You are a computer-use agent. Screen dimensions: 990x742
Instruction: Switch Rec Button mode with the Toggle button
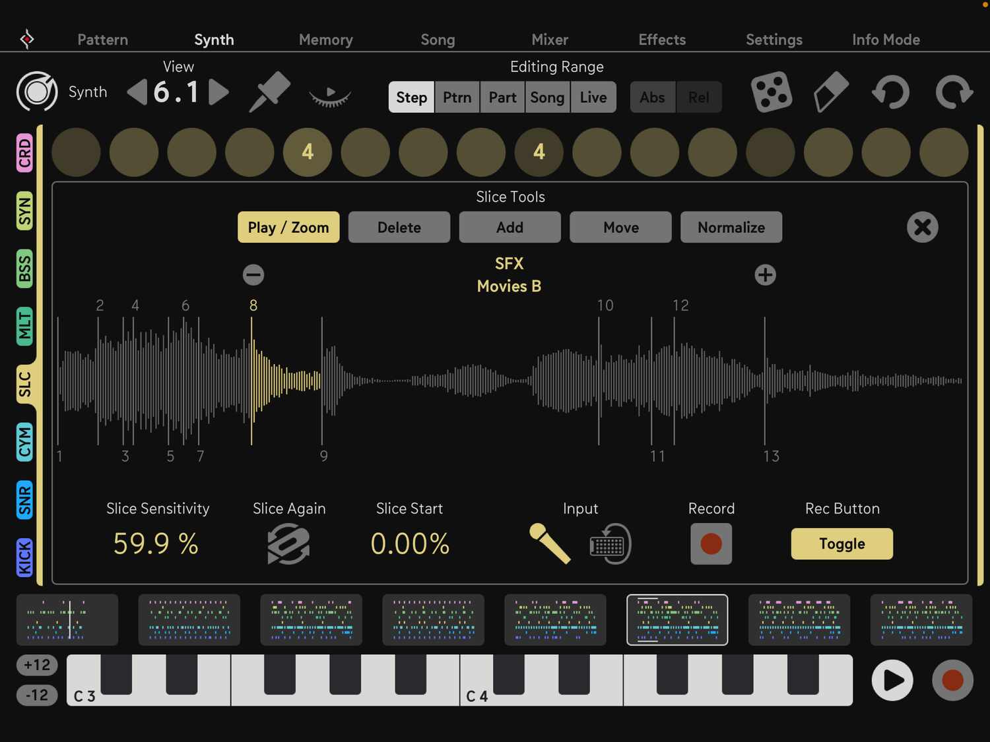841,543
